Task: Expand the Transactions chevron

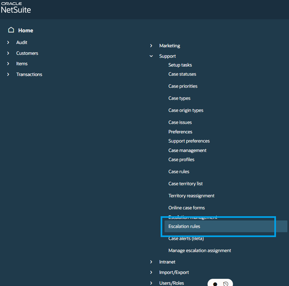Action: coord(8,74)
